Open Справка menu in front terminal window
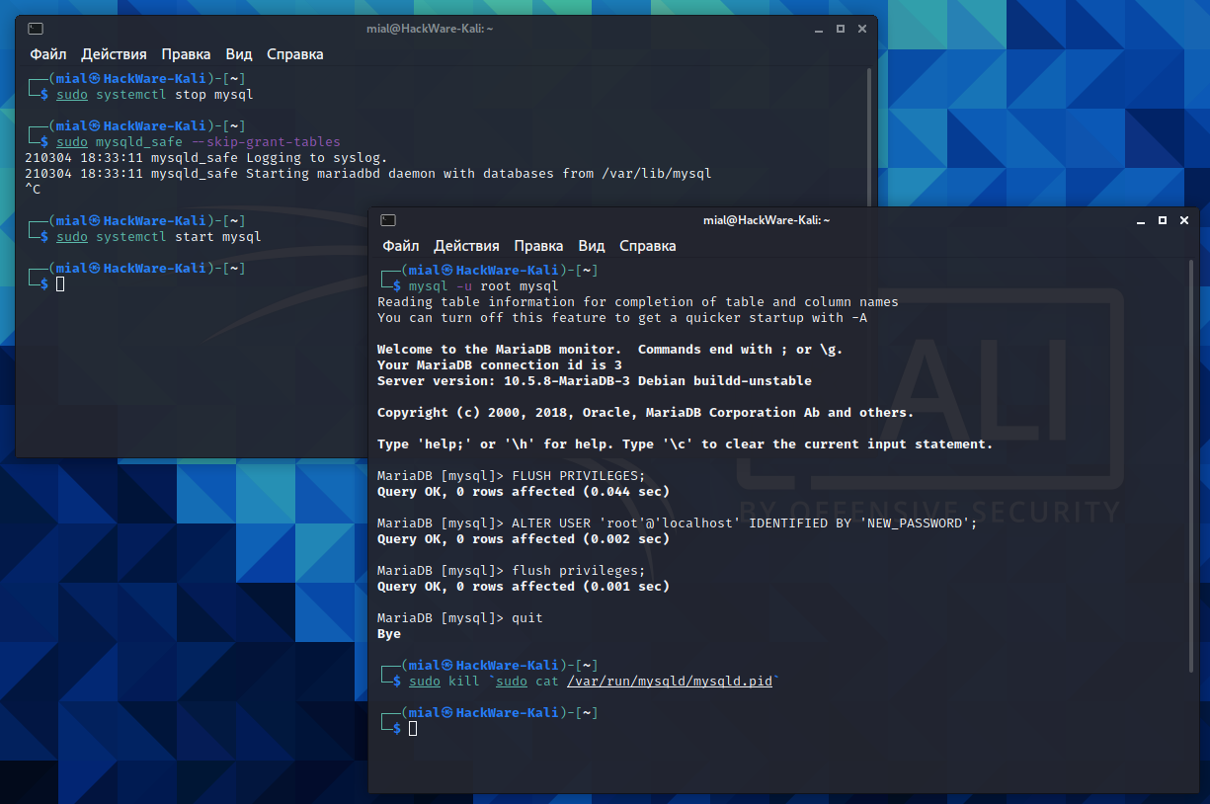This screenshot has width=1210, height=804. (648, 246)
